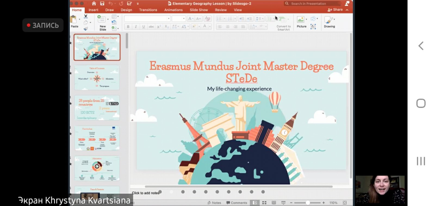This screenshot has width=435, height=206.
Task: Undo the last action
Action: (110, 4)
